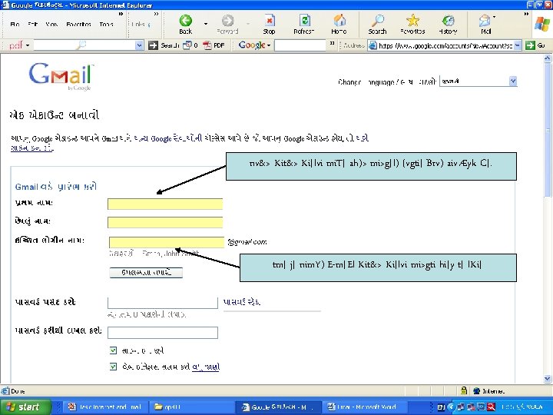Open the Change language dropdown
Screen dimensions: 553x415
coord(478,81)
